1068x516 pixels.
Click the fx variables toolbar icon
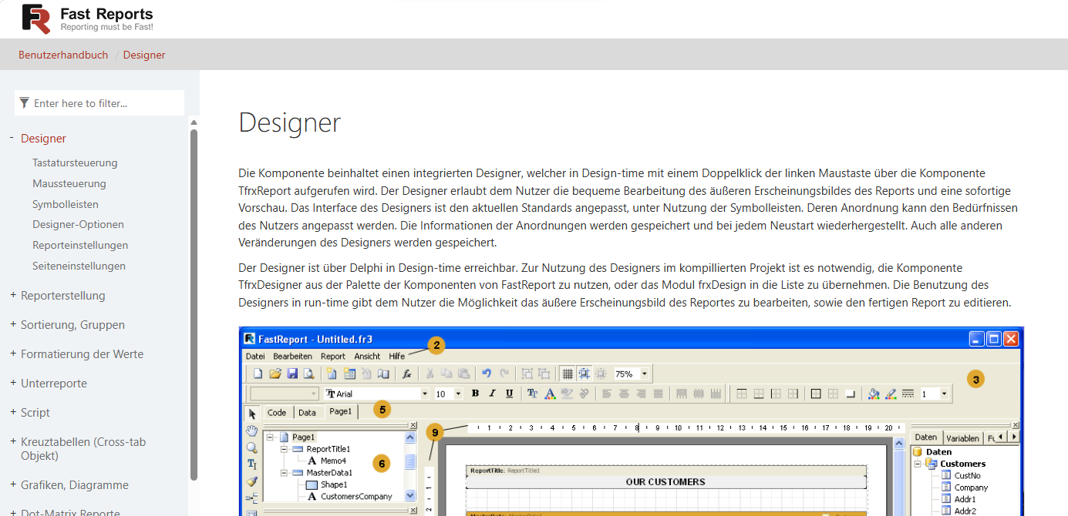pos(406,374)
